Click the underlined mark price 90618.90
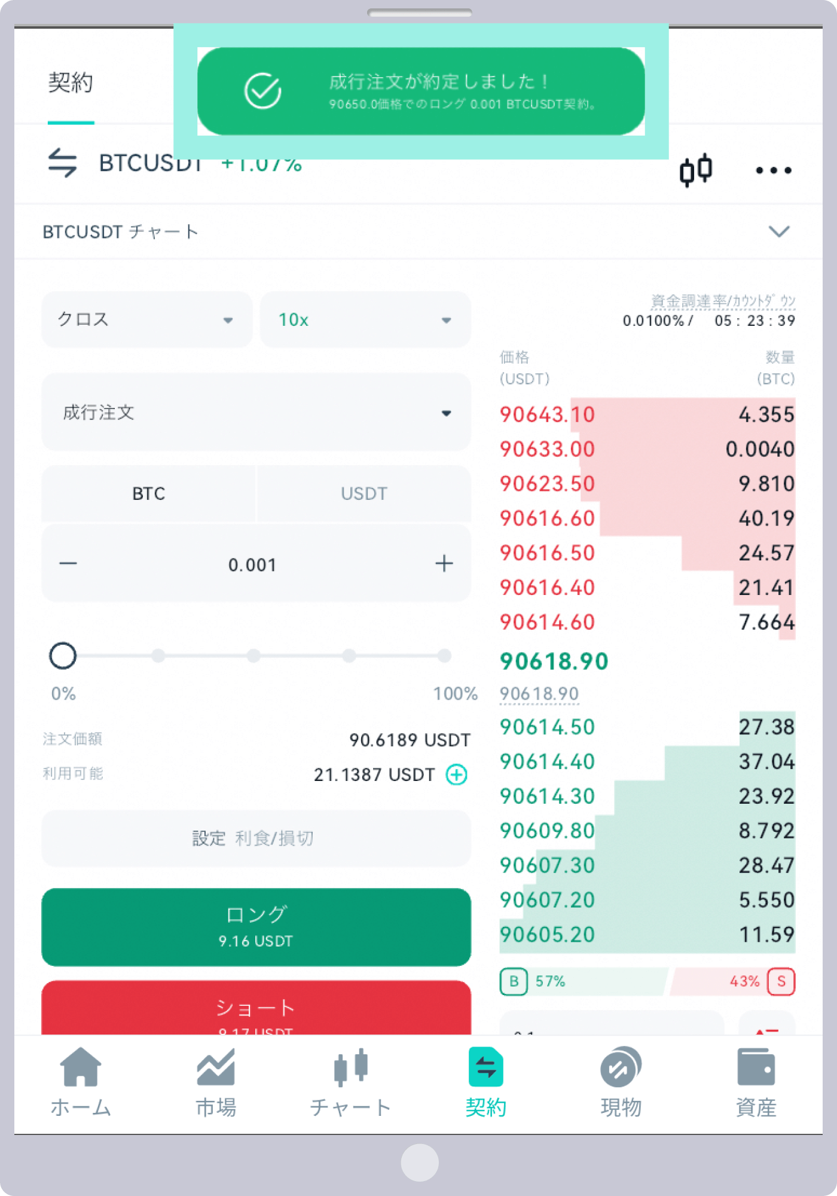This screenshot has height=1196, width=837. [539, 694]
